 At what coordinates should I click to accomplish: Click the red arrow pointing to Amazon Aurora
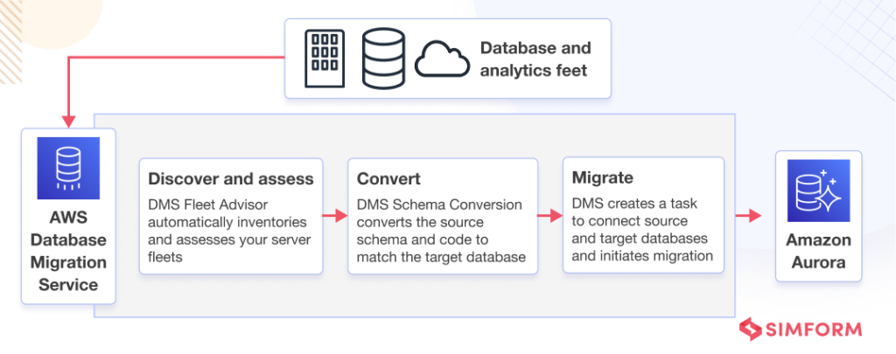748,215
